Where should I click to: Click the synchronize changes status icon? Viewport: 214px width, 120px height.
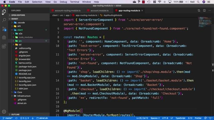point(16,118)
